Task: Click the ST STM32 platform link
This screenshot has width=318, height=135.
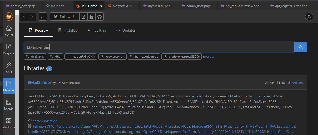Action: pyautogui.click(x=223, y=126)
